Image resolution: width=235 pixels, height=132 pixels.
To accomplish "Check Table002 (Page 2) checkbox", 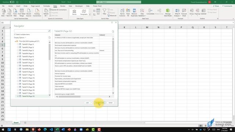I will point(18,47).
